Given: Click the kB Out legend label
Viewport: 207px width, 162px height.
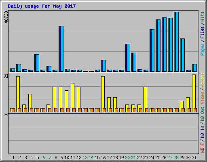Looking at the screenshot, I should coord(203,114).
